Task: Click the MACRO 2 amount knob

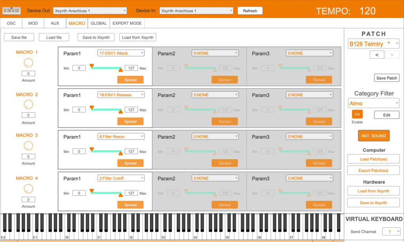Action: pyautogui.click(x=28, y=104)
